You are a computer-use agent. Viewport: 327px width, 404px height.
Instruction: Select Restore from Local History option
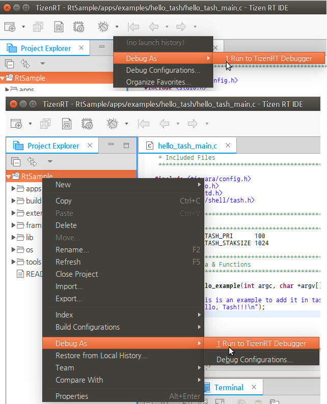(101, 355)
